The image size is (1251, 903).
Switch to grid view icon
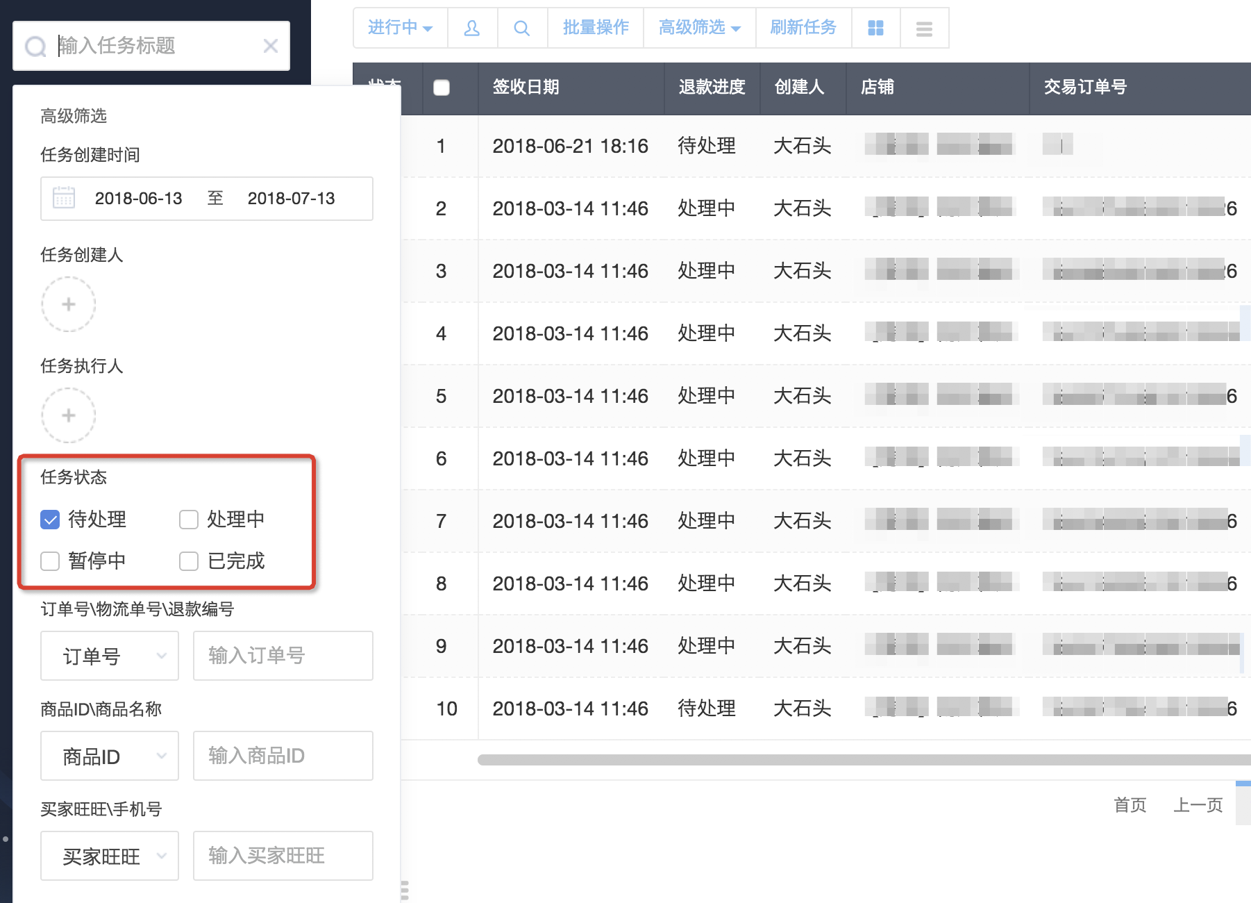[875, 28]
